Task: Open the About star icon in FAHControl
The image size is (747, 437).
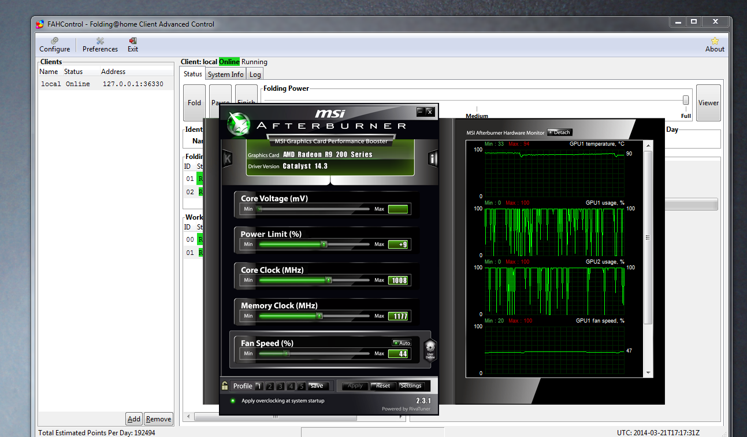Action: pos(715,45)
